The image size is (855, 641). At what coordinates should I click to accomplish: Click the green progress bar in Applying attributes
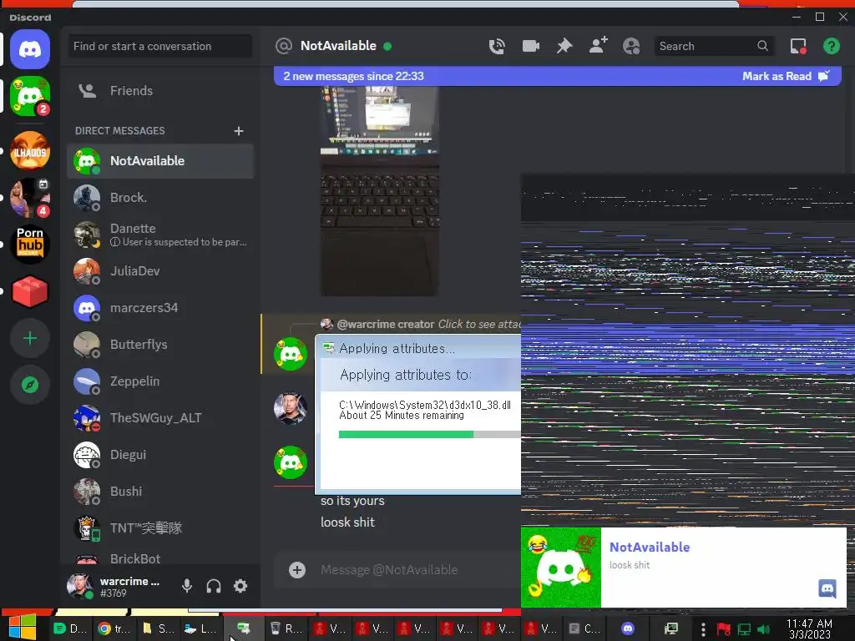[x=406, y=434]
